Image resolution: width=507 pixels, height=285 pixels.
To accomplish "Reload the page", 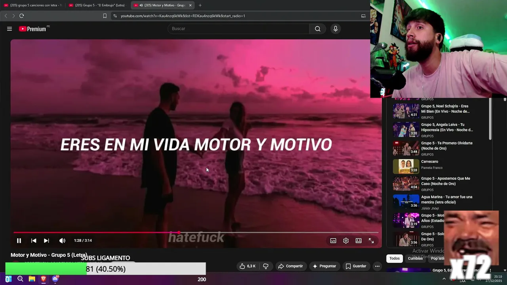I will pos(21,16).
